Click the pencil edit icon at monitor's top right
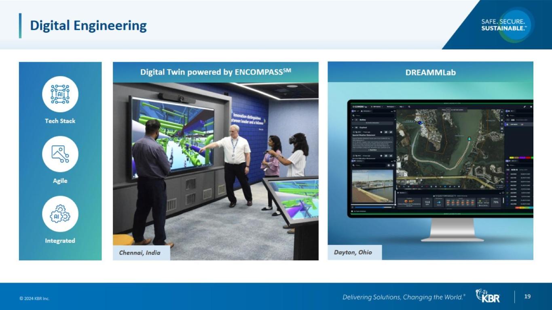Viewport: 552px width, 310px height. [525, 107]
